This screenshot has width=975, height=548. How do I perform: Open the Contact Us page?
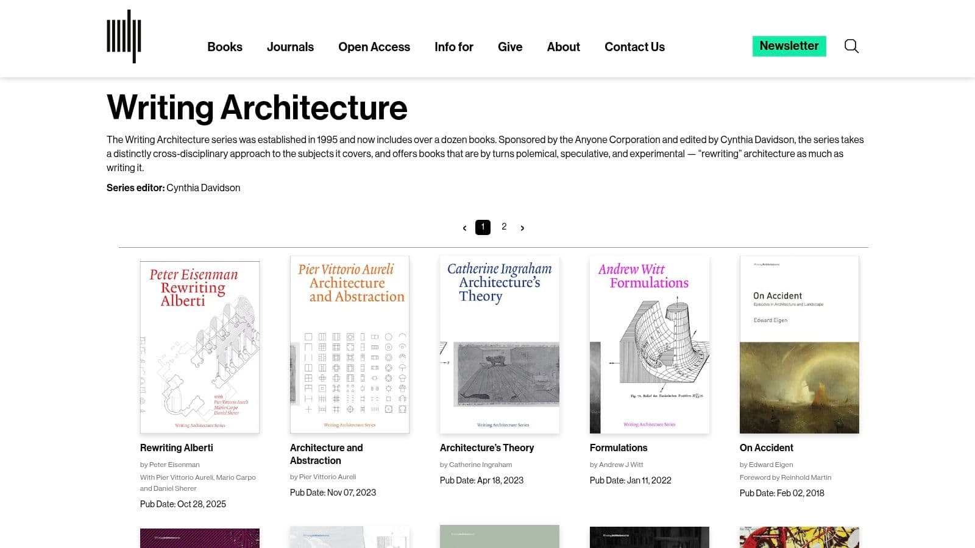pos(634,46)
